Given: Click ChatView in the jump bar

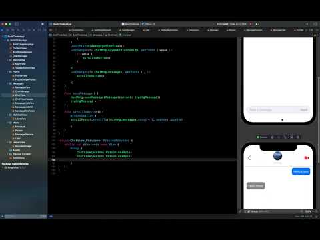Looking at the screenshot, I should pyautogui.click(x=111, y=35).
